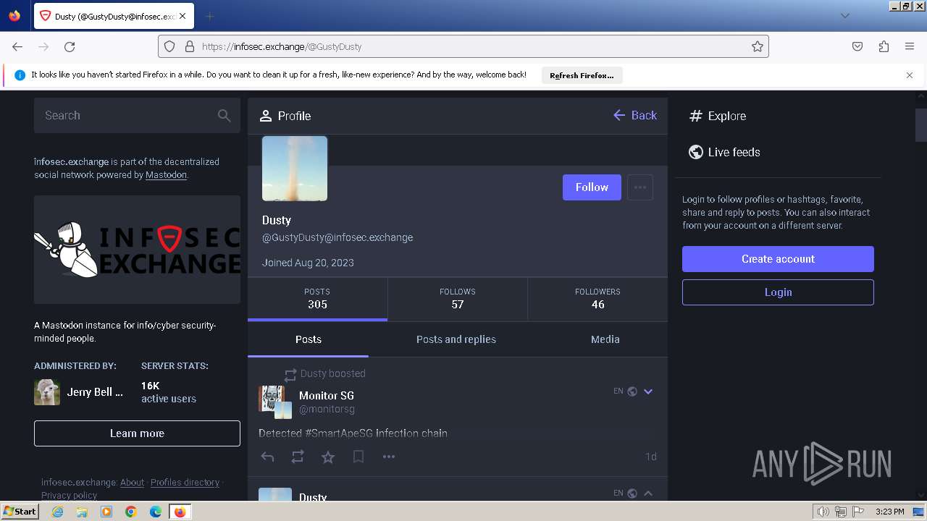Open more options on Monitor SG post
This screenshot has height=521, width=927.
click(389, 457)
